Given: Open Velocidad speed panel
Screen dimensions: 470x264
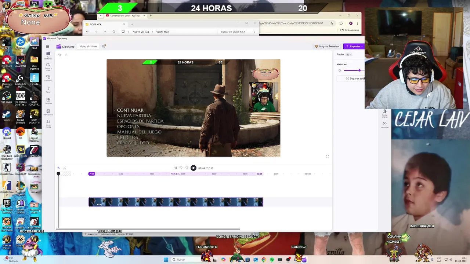Looking at the screenshot, I should point(384,125).
